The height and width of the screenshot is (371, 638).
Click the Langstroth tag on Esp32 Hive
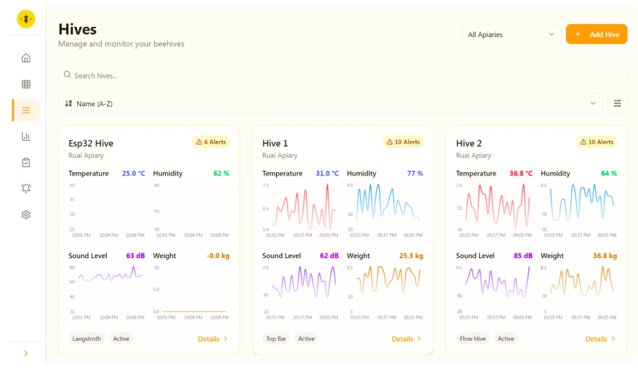(x=87, y=339)
